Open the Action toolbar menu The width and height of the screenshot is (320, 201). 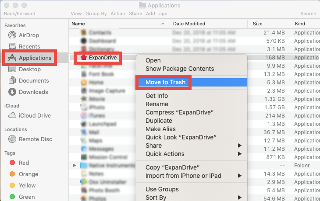click(118, 14)
